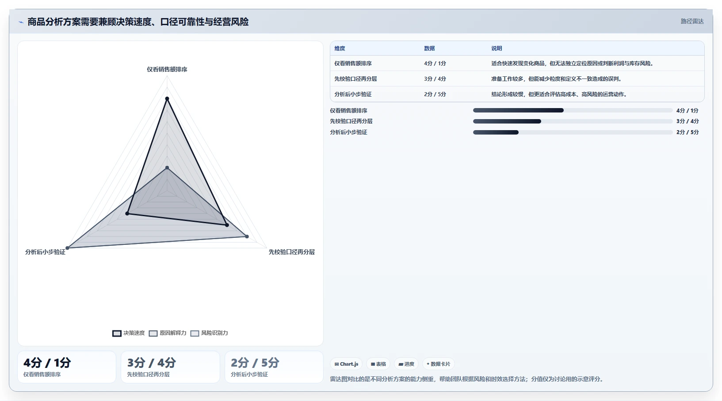This screenshot has width=722, height=401.
Task: Toggle the 风险识别力 legend item
Action: pos(209,333)
